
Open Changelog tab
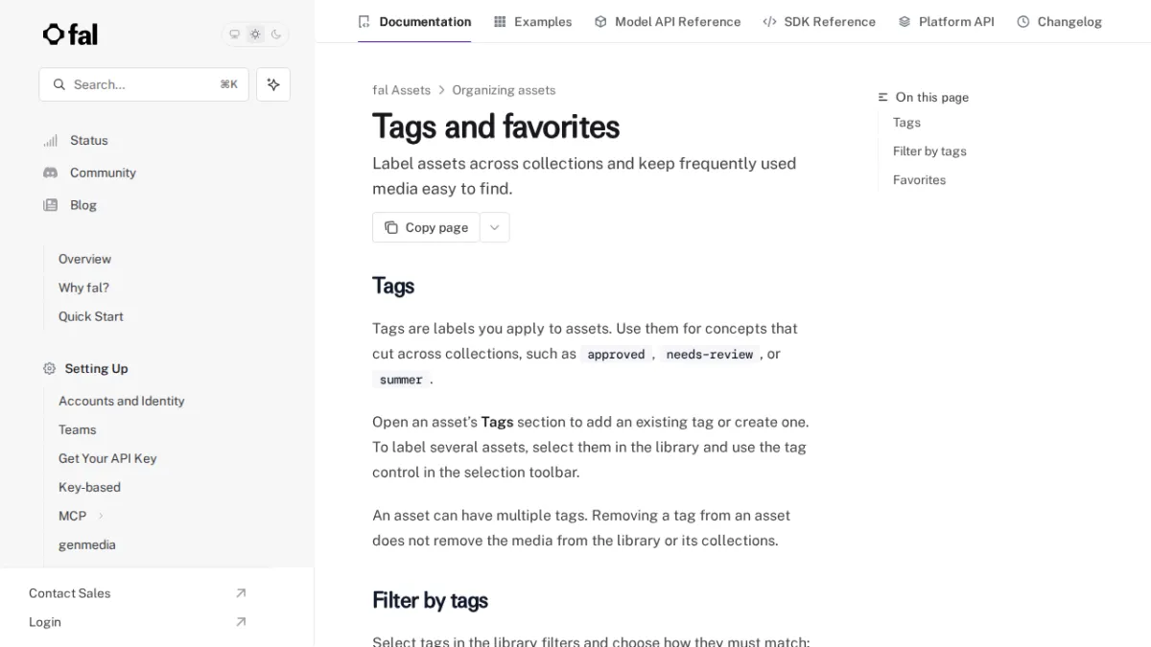pyautogui.click(x=1060, y=21)
